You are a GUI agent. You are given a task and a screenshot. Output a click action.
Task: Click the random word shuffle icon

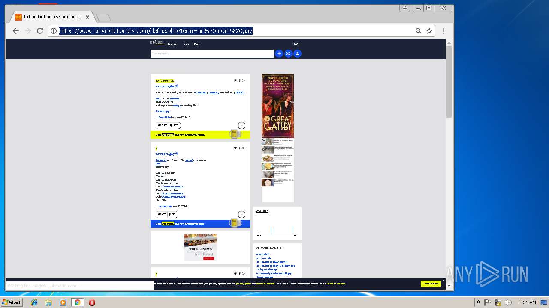click(288, 53)
